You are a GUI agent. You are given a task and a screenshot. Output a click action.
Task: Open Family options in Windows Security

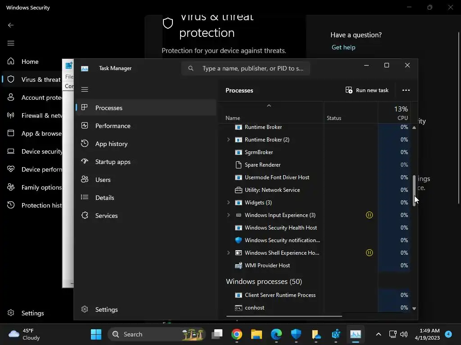32,187
